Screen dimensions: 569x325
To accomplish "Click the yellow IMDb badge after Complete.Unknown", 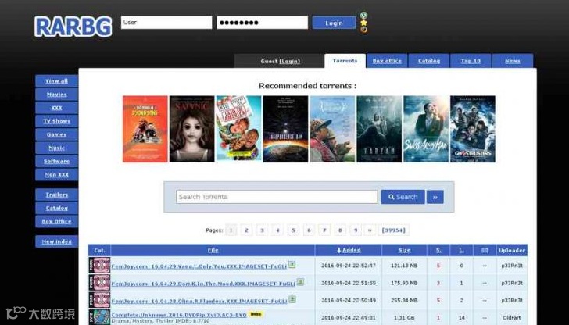I will 256,314.
